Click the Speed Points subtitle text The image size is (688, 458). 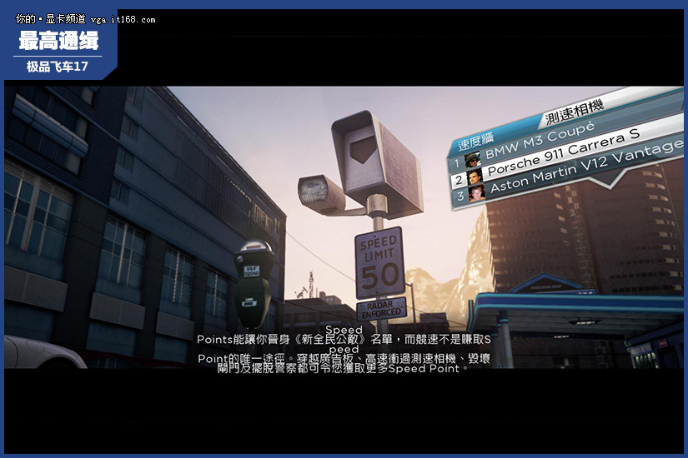click(x=344, y=349)
